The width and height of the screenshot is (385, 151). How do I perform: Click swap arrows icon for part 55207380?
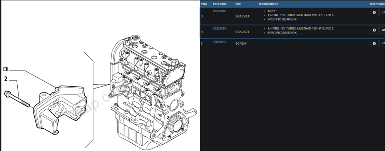coord(383,13)
